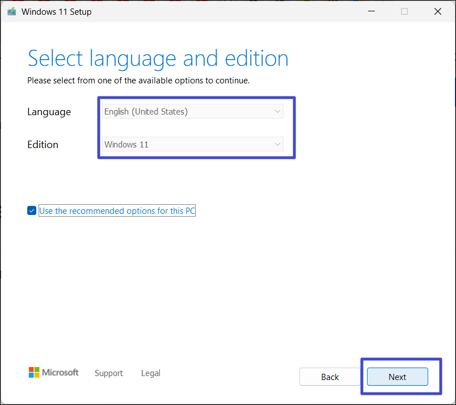Viewport: 456px width, 405px height.
Task: Open the Legal link
Action: tap(151, 373)
